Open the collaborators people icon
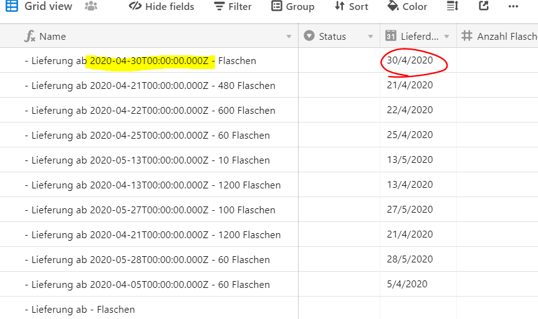This screenshot has width=538, height=319. [91, 6]
